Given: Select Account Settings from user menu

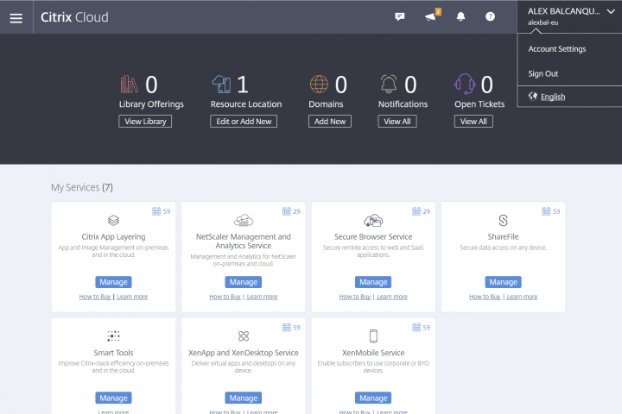Looking at the screenshot, I should pos(557,49).
